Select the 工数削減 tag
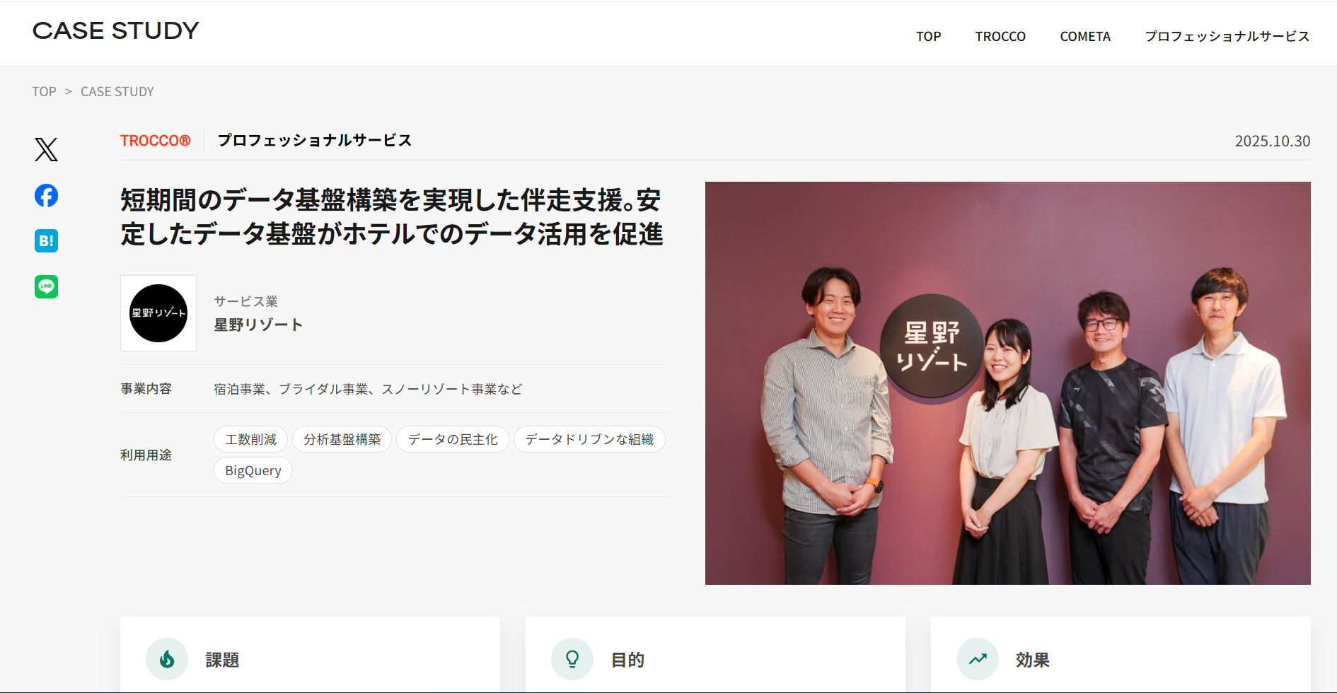This screenshot has width=1337, height=693. 250,439
